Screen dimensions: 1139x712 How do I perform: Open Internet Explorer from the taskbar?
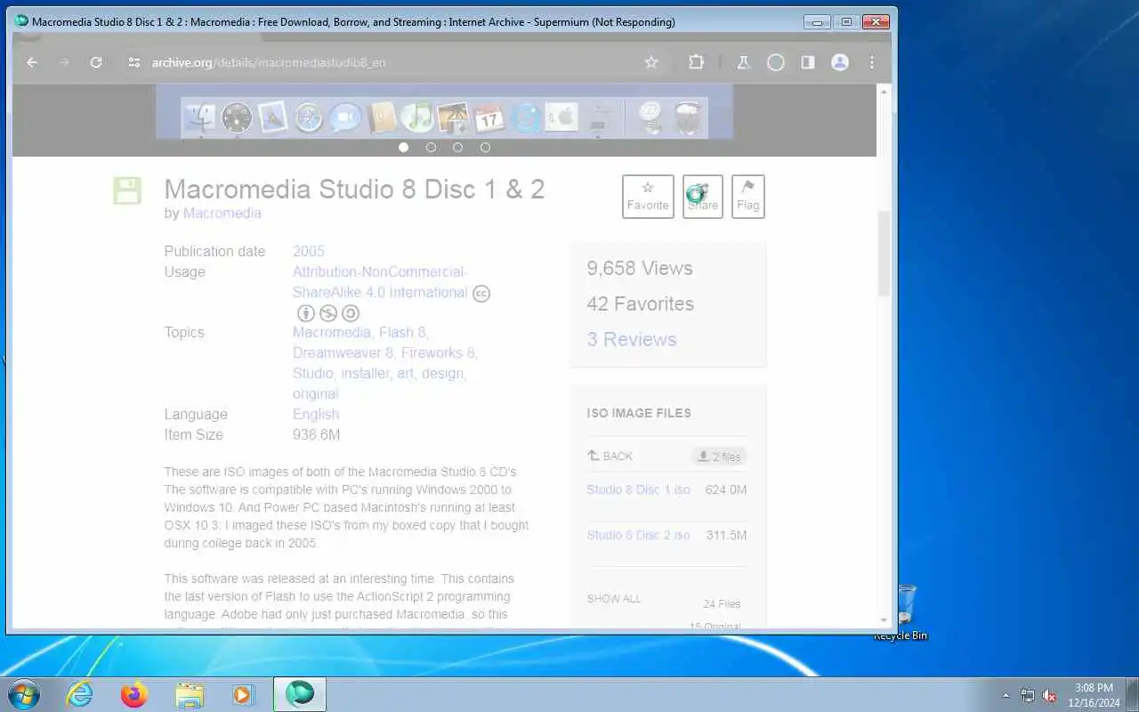pos(80,694)
